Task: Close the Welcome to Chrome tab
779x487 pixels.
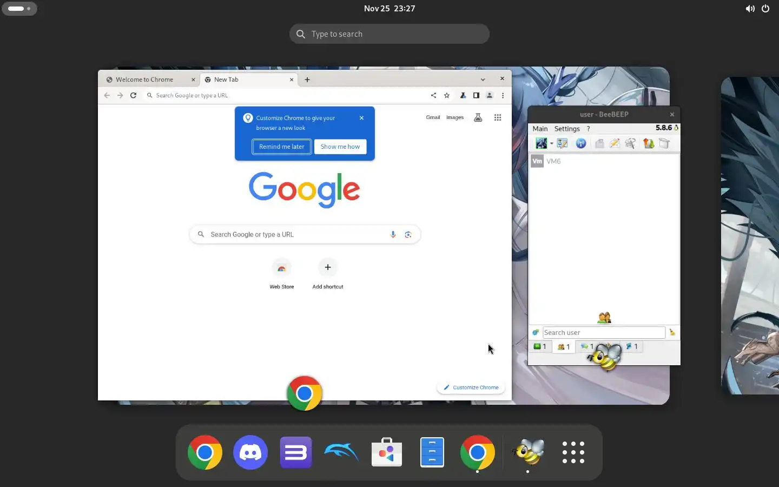Action: click(x=193, y=80)
